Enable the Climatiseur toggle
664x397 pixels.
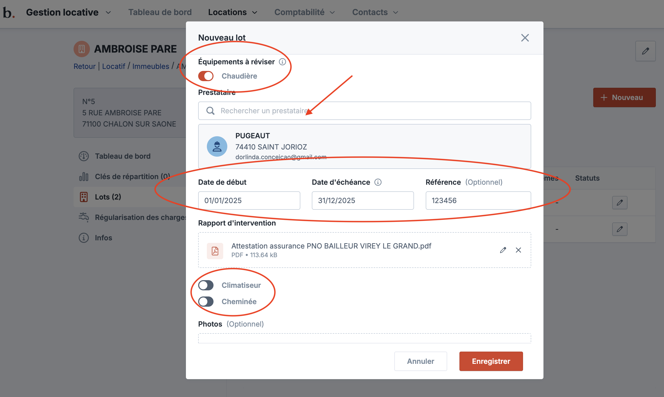206,285
